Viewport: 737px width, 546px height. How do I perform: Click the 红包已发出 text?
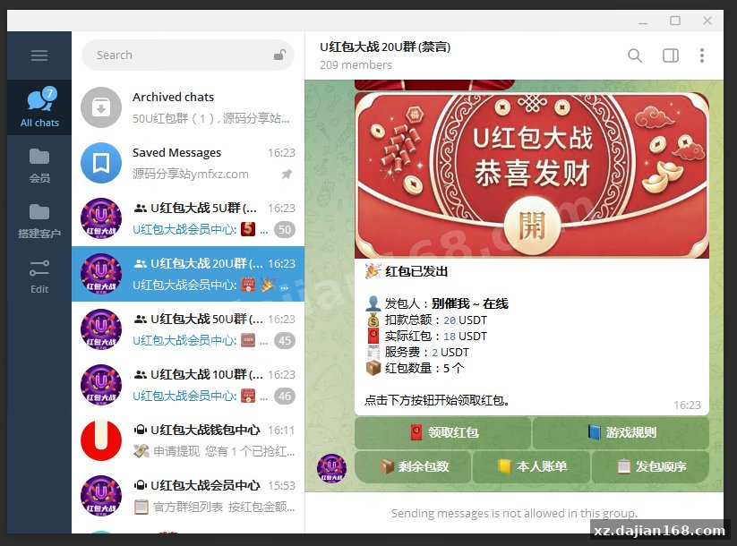tap(416, 271)
